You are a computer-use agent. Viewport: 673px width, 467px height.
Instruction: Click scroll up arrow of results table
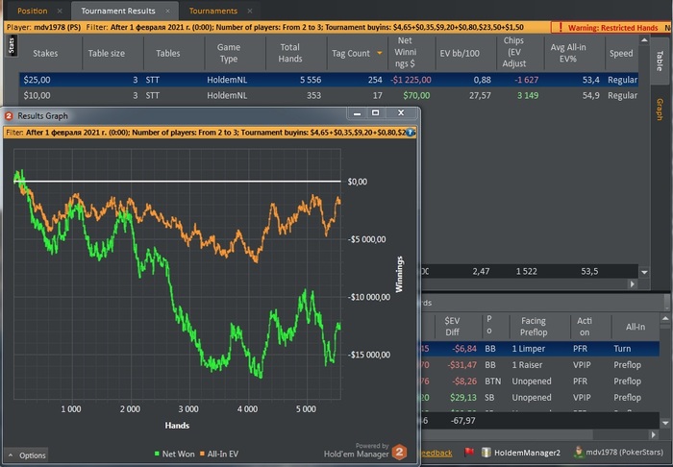click(644, 40)
